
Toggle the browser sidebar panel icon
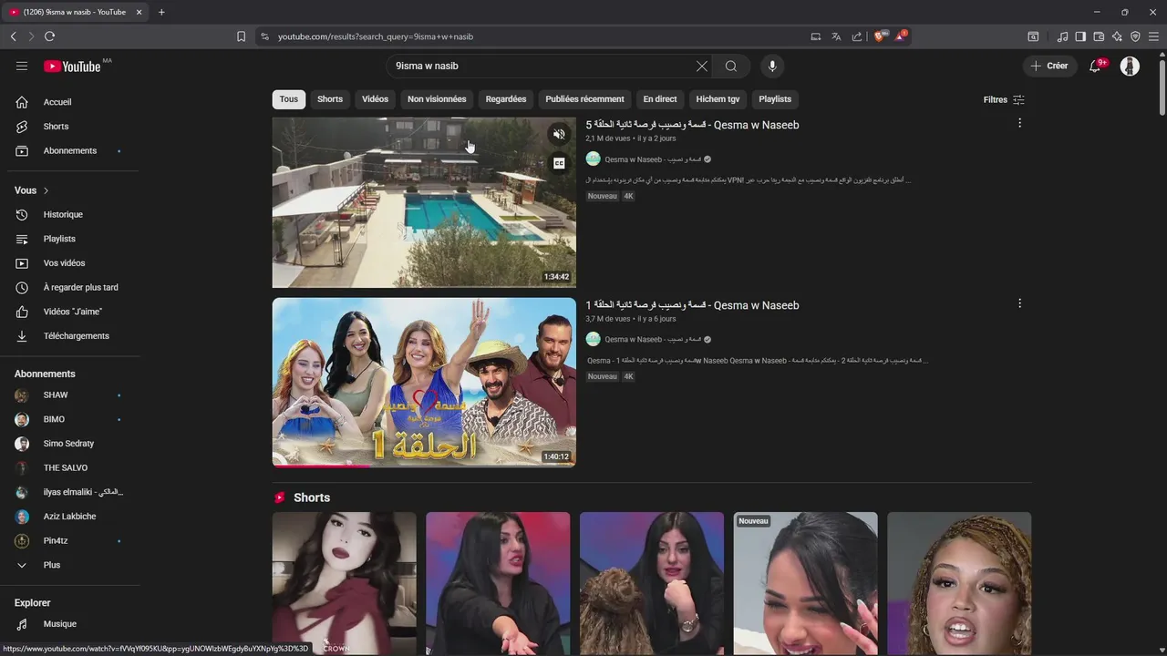click(x=1080, y=36)
